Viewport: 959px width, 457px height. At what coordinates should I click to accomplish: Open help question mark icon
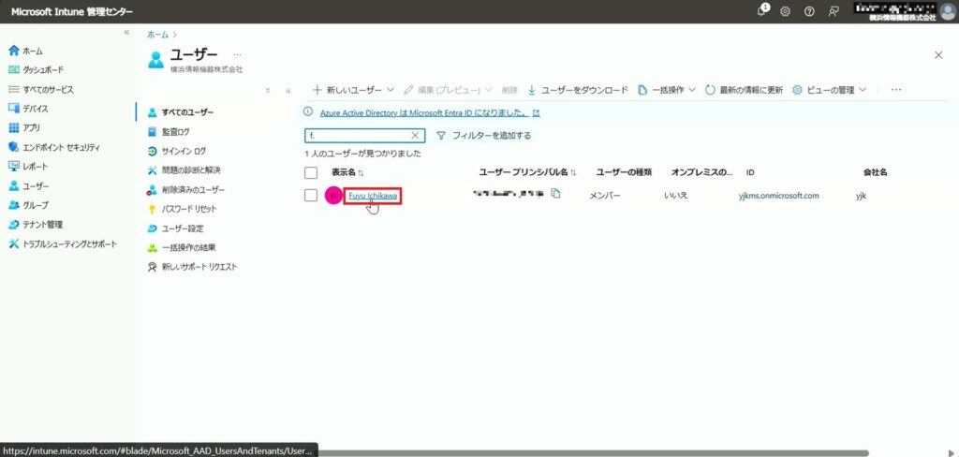click(x=809, y=11)
